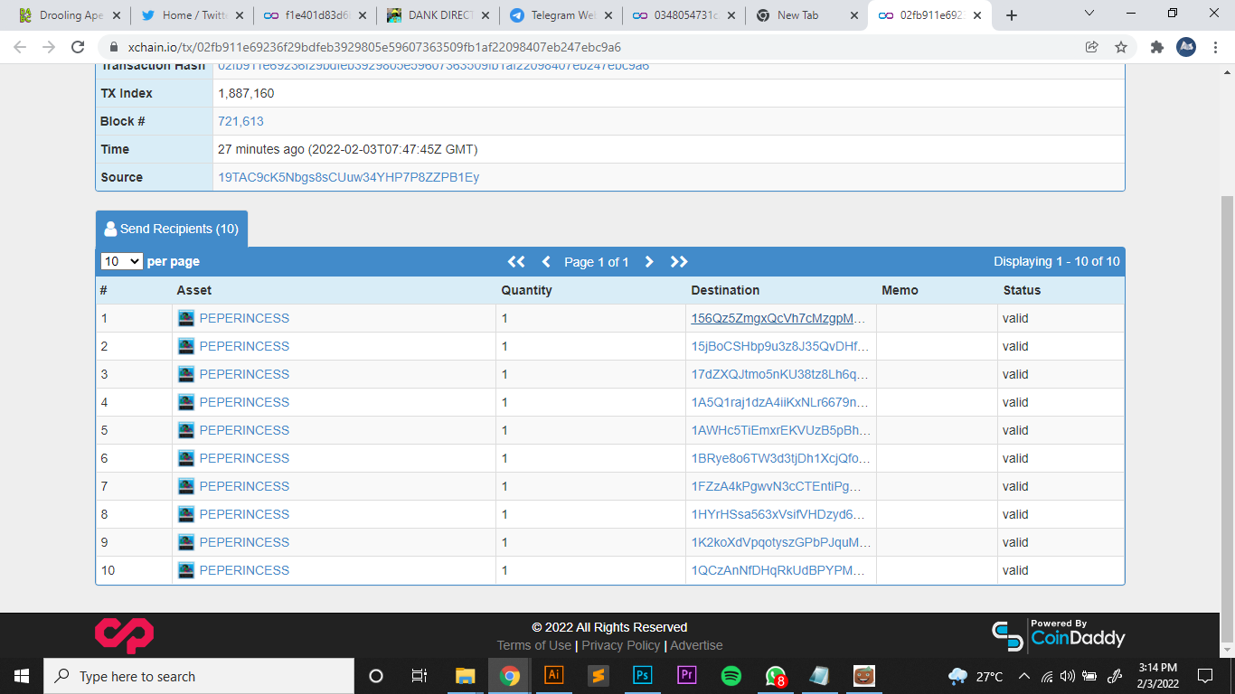The image size is (1235, 694).
Task: Click the browser back arrow
Action: point(20,47)
